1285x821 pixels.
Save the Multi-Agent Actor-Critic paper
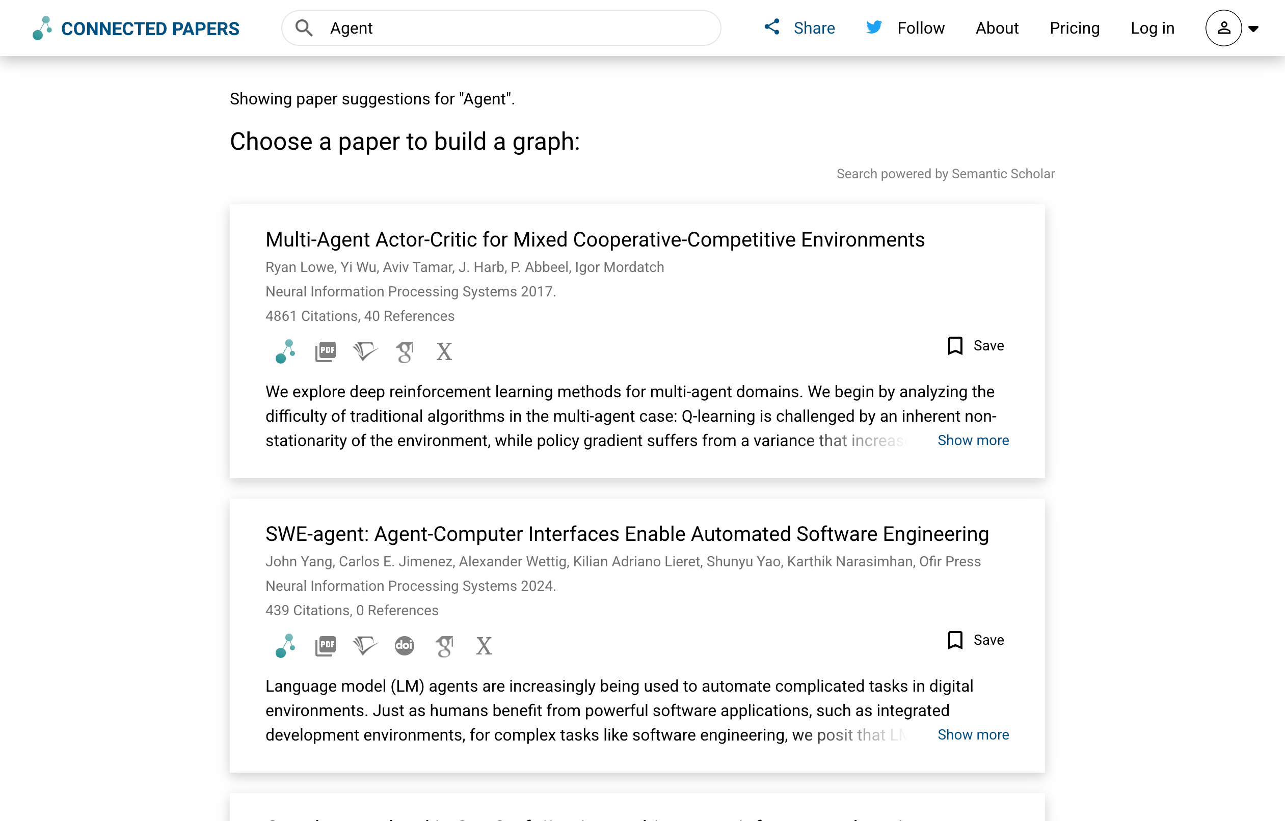coord(976,346)
